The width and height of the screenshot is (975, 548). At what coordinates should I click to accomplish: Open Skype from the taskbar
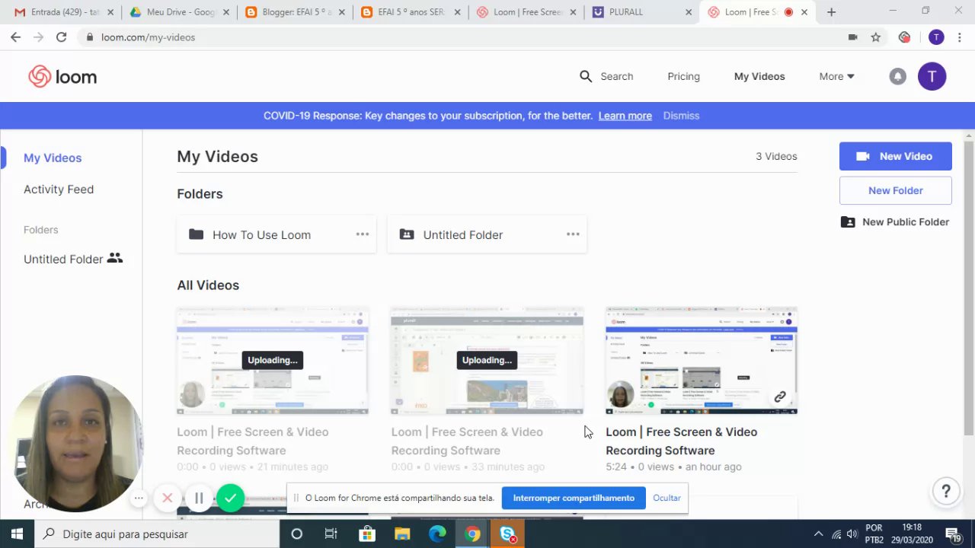coord(508,534)
